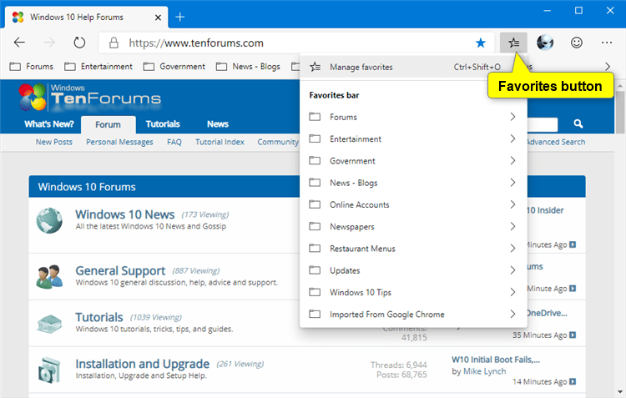Open News - Blogs folder on favorites bar

[x=248, y=66]
